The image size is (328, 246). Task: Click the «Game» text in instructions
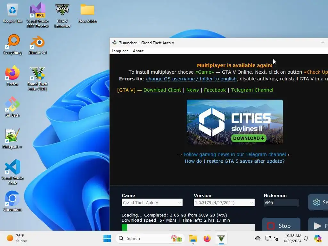pyautogui.click(x=204, y=72)
